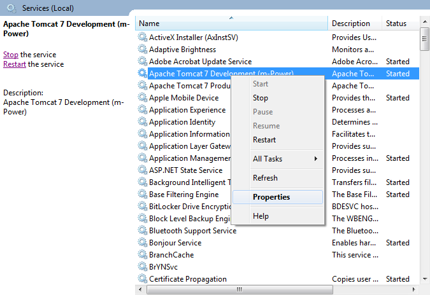Screen dimensions: 430x295
Task: Click the Apache Tomcat 7 Development gear icon
Action: coord(142,73)
